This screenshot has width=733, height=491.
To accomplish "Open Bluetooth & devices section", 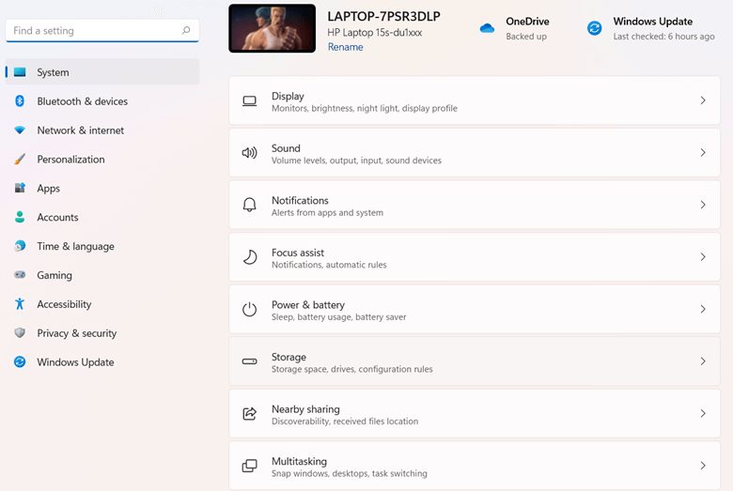I will click(x=102, y=100).
